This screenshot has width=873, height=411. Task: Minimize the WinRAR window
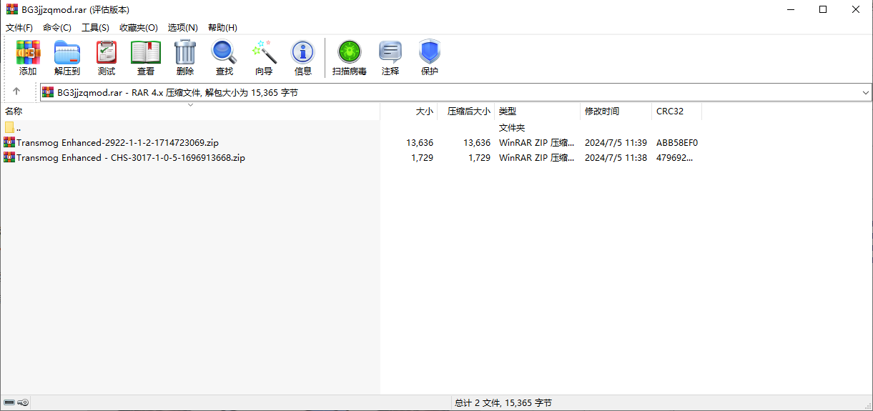click(x=791, y=10)
